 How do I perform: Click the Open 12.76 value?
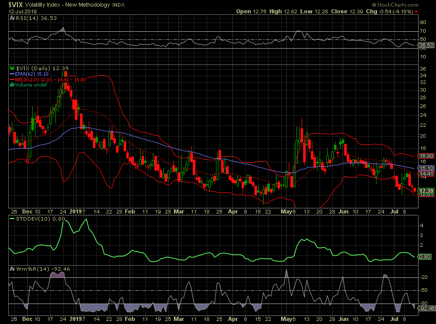pos(251,11)
